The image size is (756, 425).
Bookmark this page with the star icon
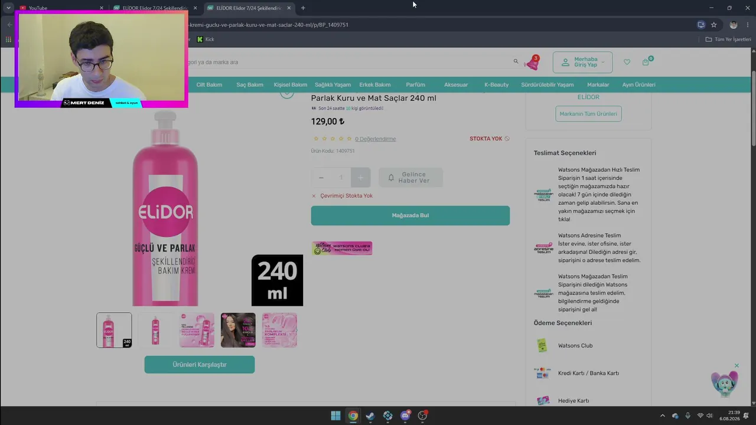pos(714,25)
